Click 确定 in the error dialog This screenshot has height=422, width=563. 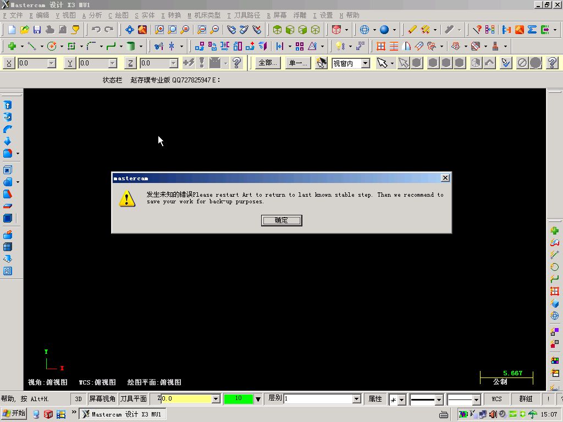click(x=281, y=220)
